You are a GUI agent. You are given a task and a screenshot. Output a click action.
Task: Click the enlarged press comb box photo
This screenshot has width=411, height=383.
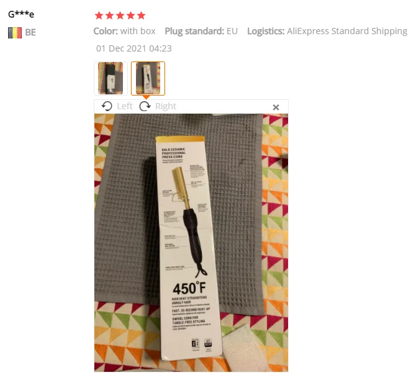191,243
